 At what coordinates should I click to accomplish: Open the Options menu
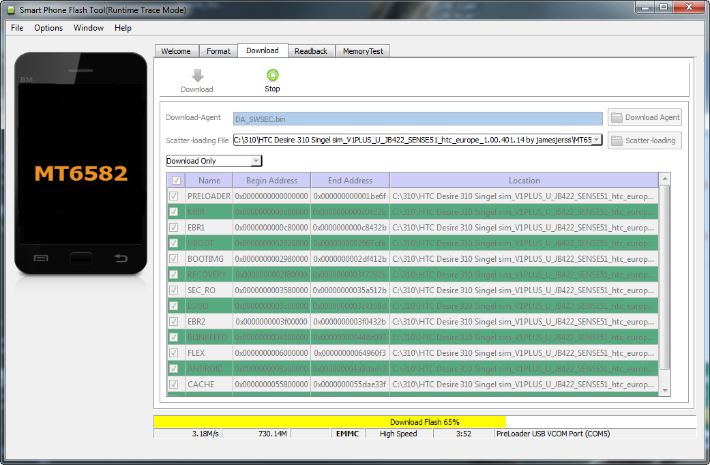pos(48,28)
